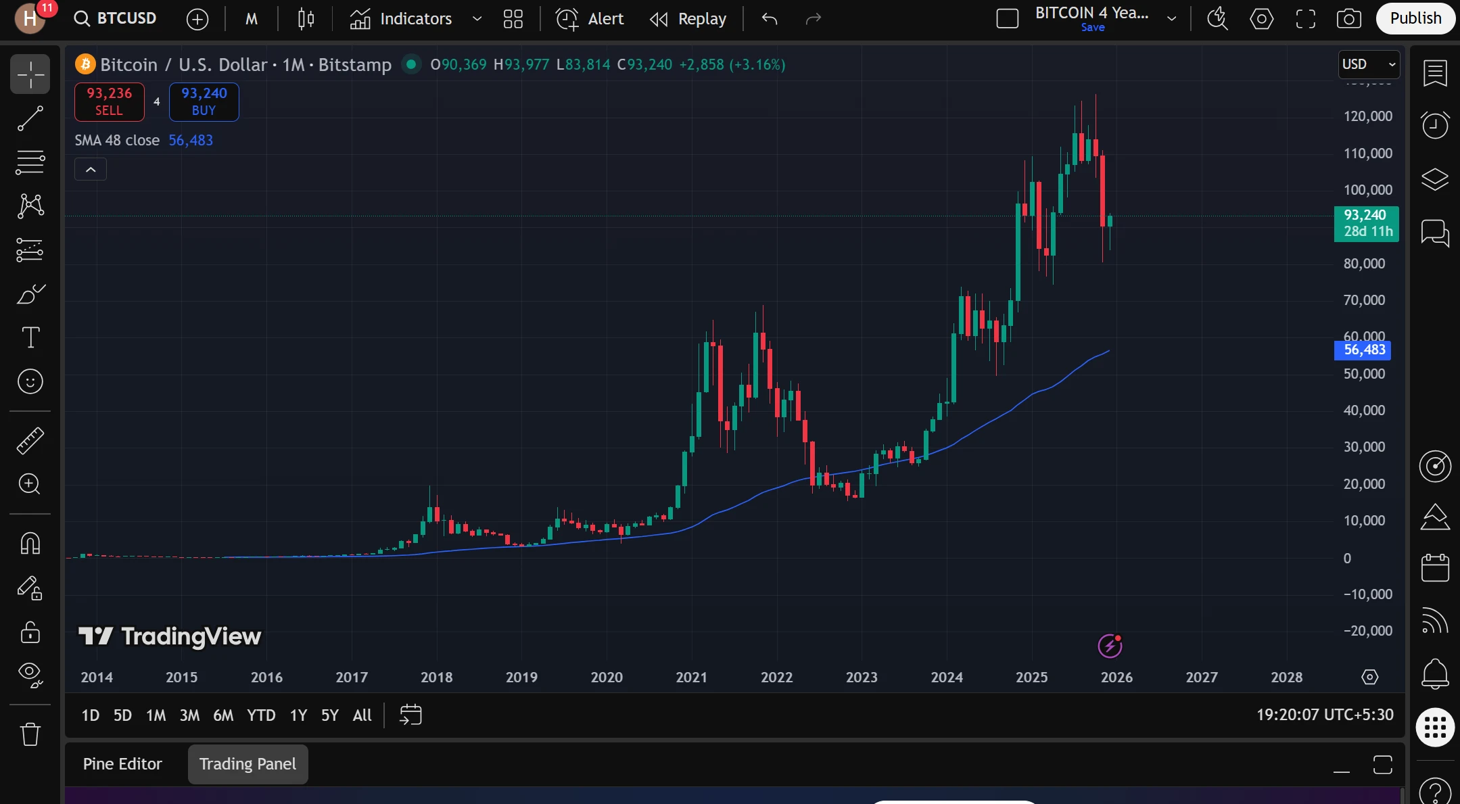The width and height of the screenshot is (1460, 804).
Task: Activate the zoom-in tool
Action: pyautogui.click(x=30, y=485)
